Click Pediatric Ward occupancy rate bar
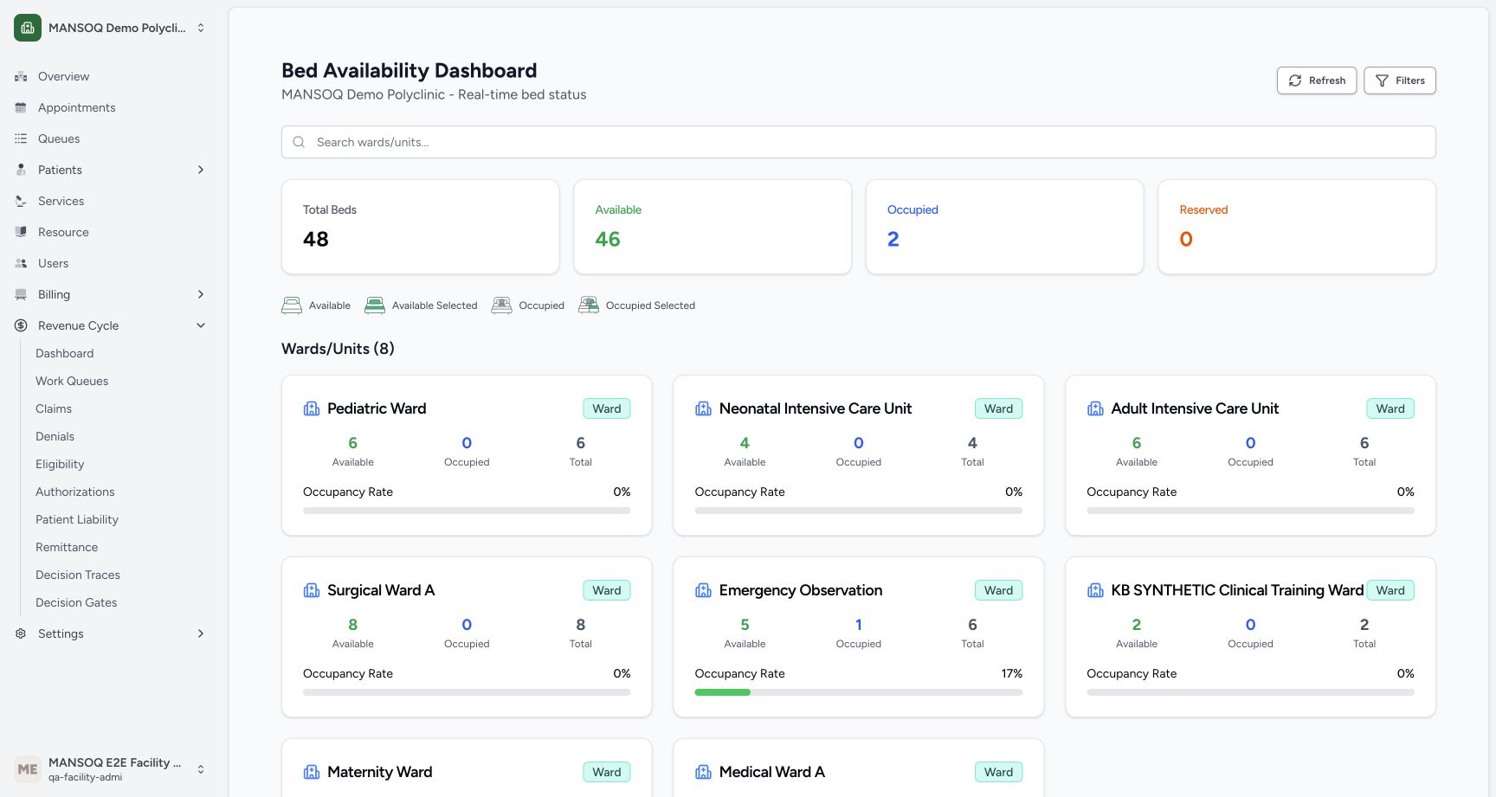Screen dimensions: 1496x797 tap(467, 511)
